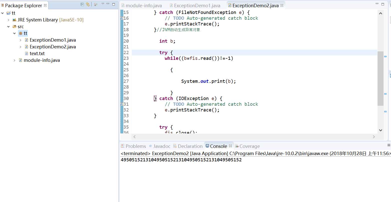Expand ExceptionDemo1.java tree node

(20, 40)
